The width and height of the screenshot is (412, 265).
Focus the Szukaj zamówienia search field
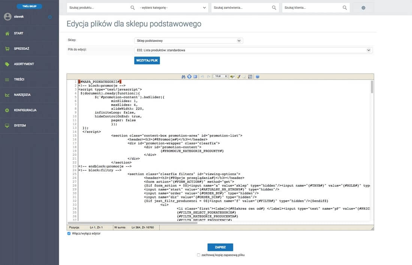pos(242,7)
